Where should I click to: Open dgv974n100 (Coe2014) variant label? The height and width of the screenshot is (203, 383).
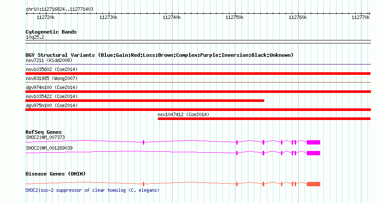click(52, 87)
